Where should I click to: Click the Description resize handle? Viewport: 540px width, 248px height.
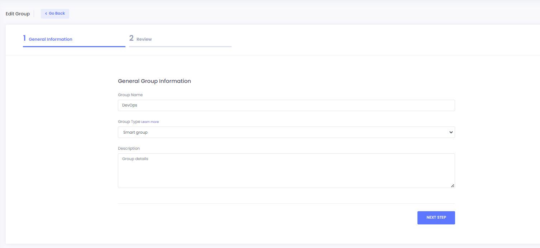pos(452,185)
